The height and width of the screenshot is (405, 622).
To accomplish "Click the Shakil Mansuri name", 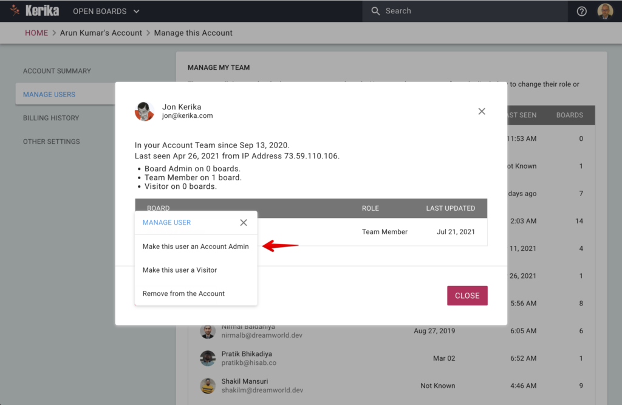I will (x=245, y=381).
